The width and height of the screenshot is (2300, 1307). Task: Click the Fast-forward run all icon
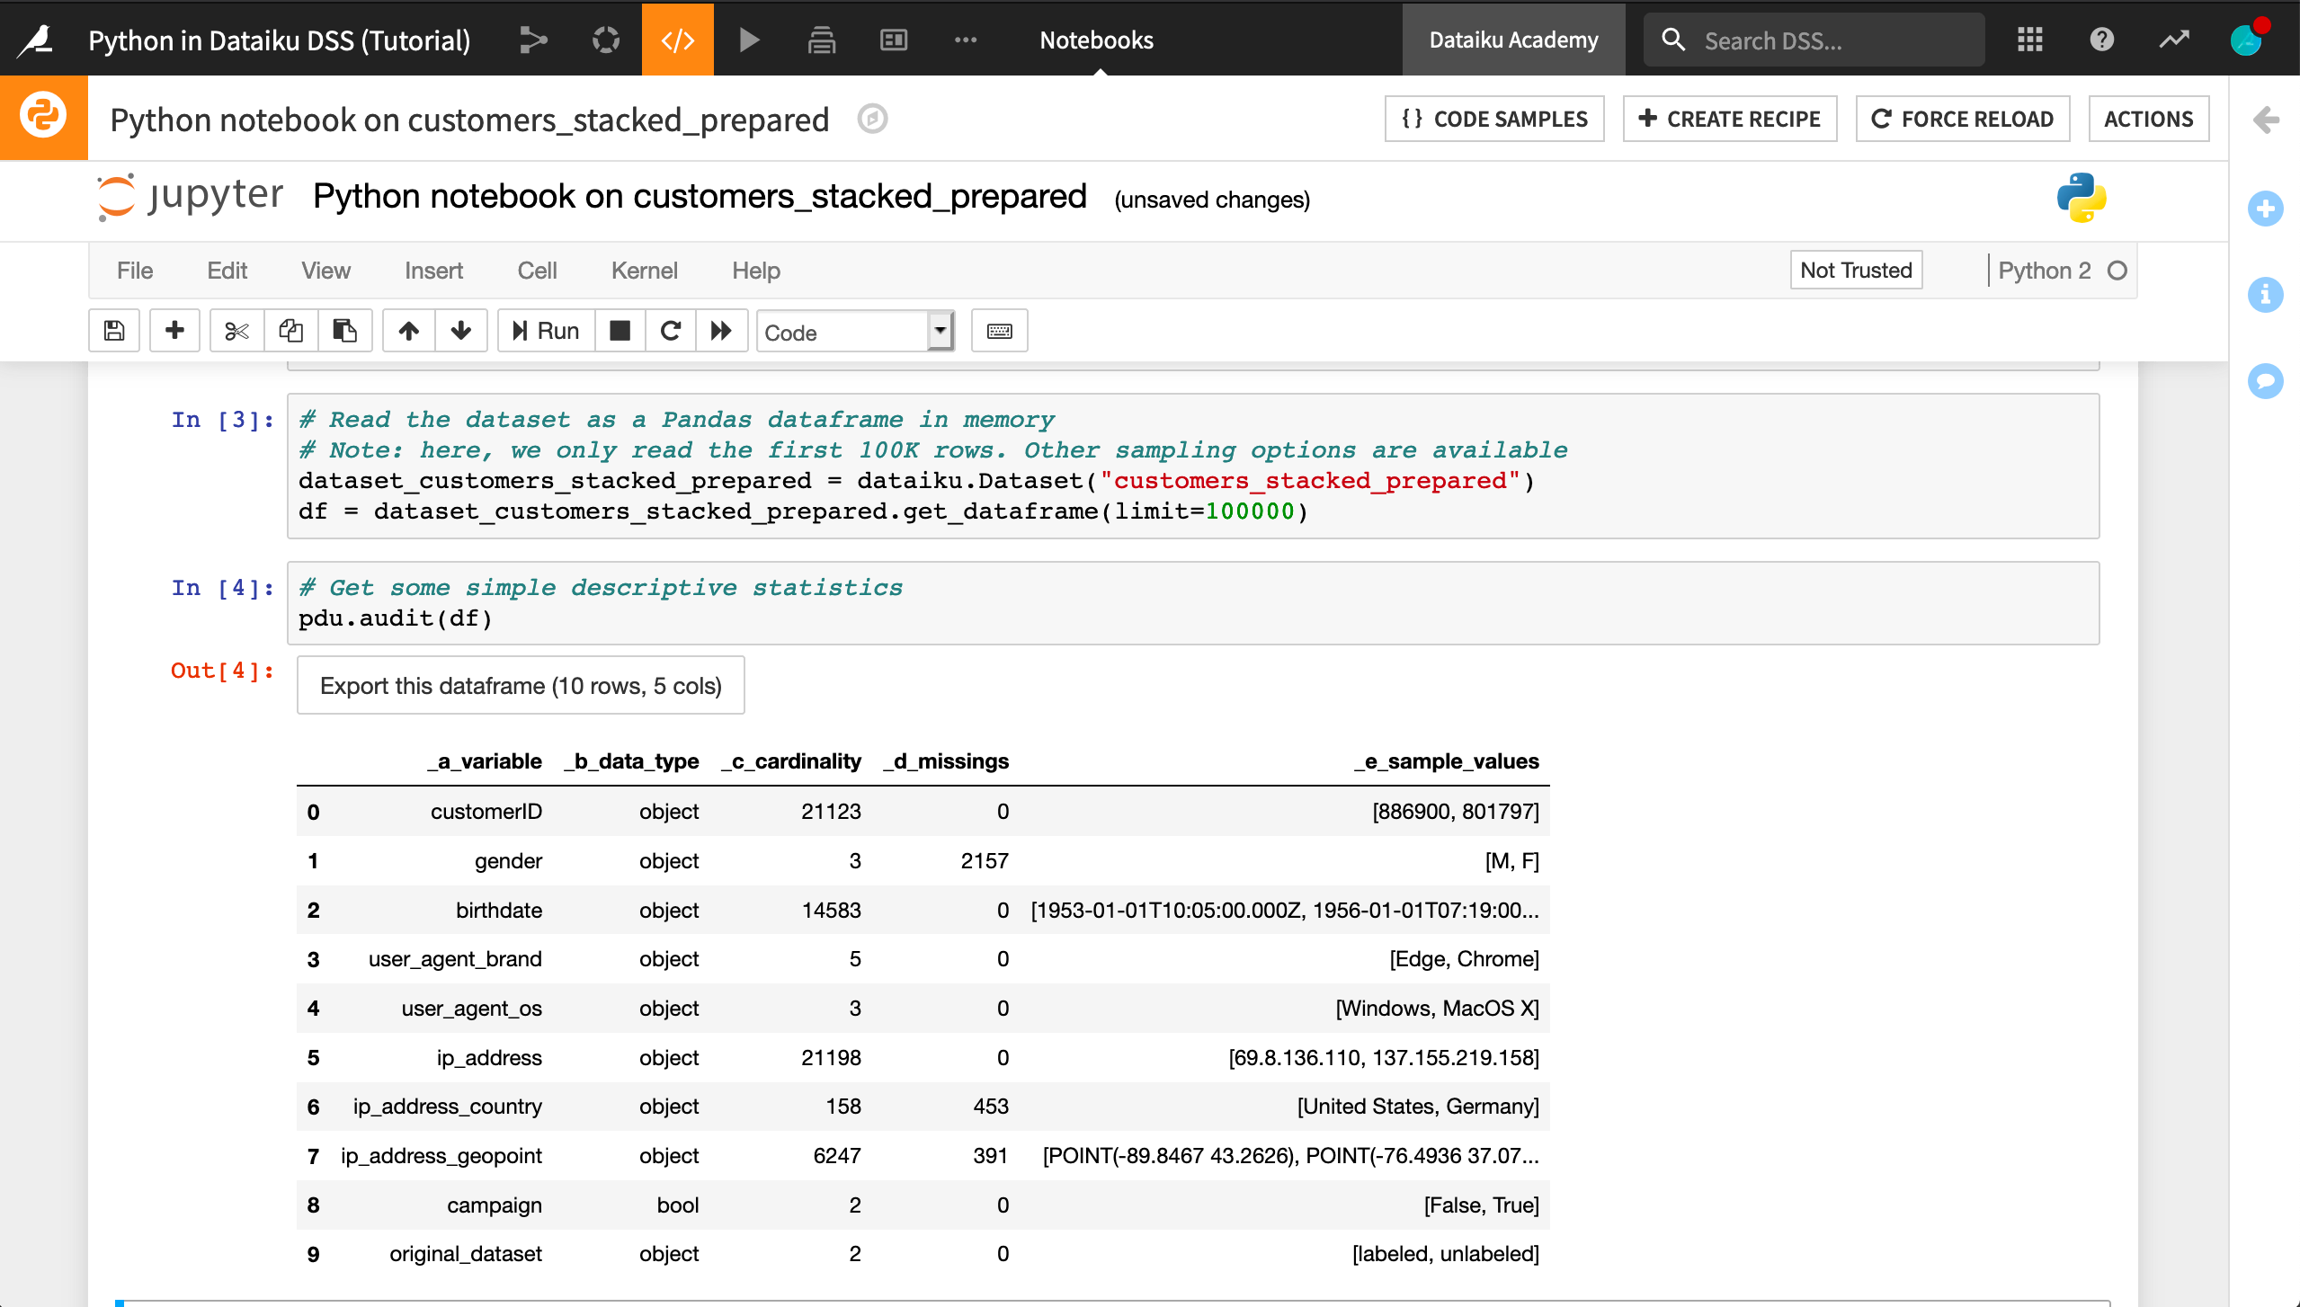[720, 330]
